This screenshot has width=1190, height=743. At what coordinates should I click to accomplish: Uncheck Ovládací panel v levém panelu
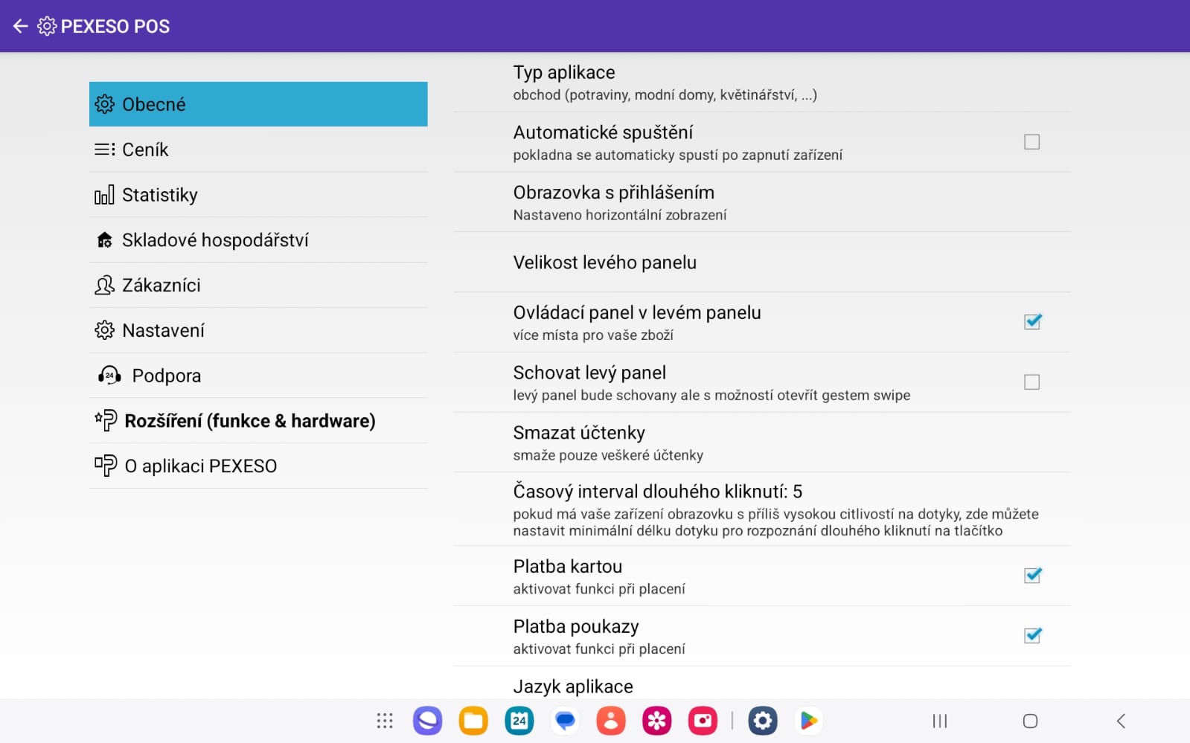[1031, 321]
